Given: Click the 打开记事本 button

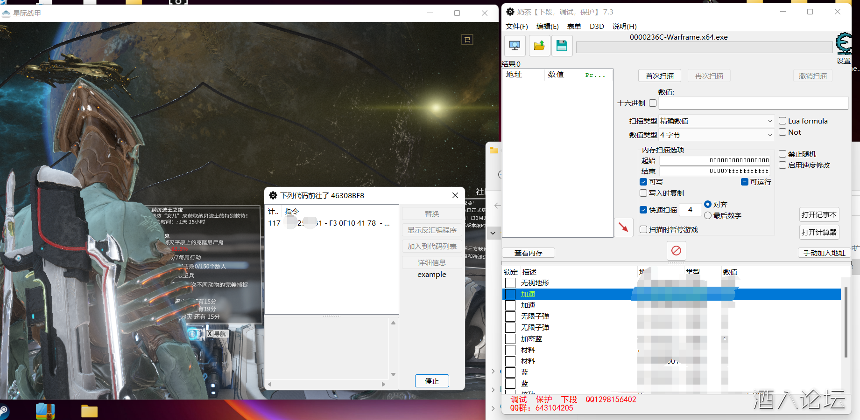Looking at the screenshot, I should (819, 214).
